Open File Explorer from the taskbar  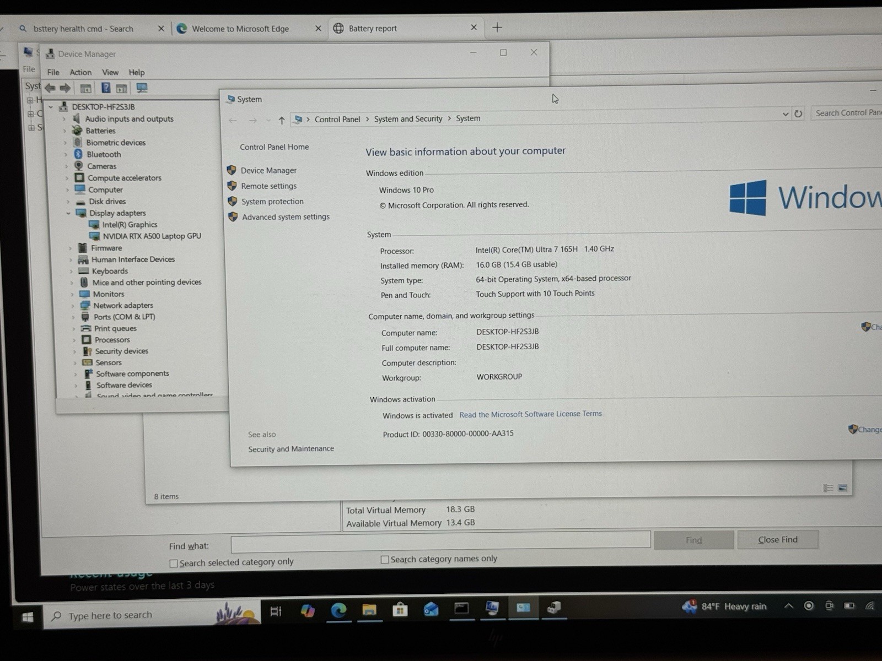tap(369, 609)
